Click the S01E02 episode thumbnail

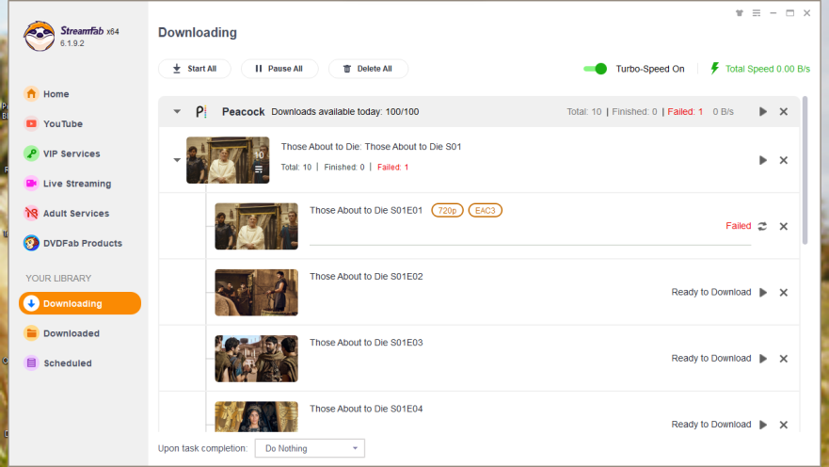(x=257, y=293)
